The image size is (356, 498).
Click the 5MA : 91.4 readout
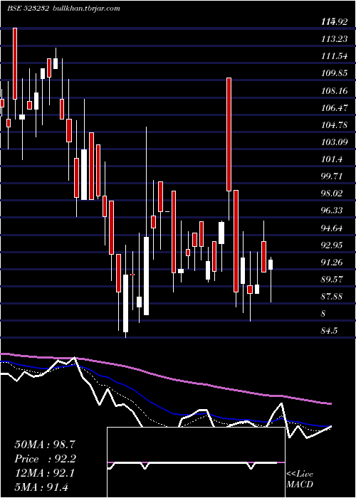tap(41, 487)
